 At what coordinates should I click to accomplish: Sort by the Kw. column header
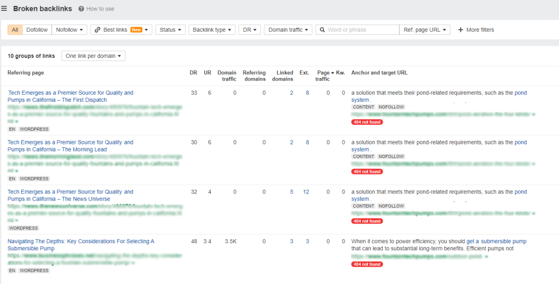[x=341, y=72]
